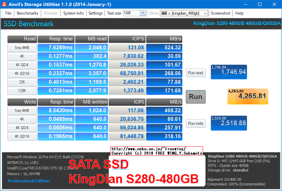Open the Settings menu

click(x=96, y=13)
